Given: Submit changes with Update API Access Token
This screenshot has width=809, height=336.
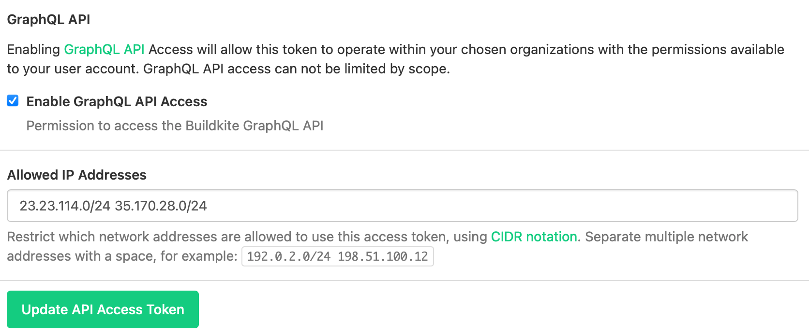Looking at the screenshot, I should click(x=102, y=309).
